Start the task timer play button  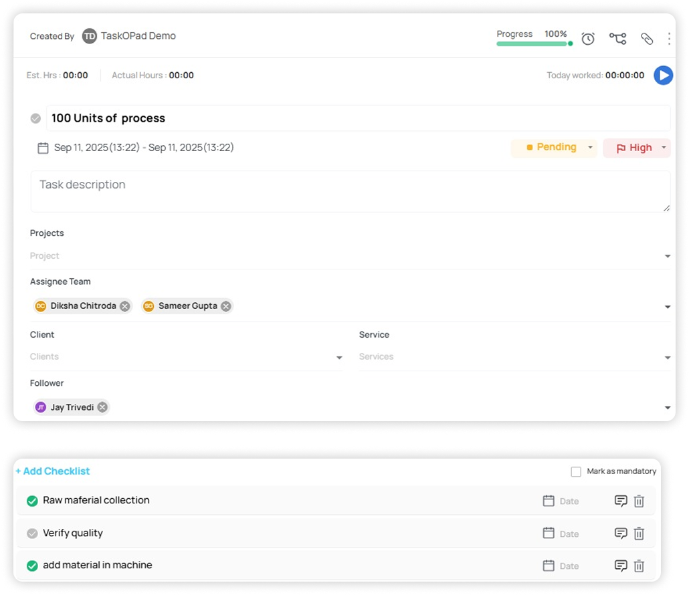[x=662, y=76]
